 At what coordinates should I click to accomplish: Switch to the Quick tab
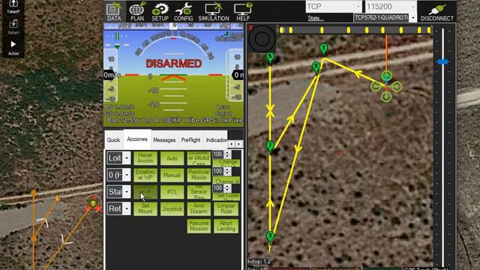[113, 140]
